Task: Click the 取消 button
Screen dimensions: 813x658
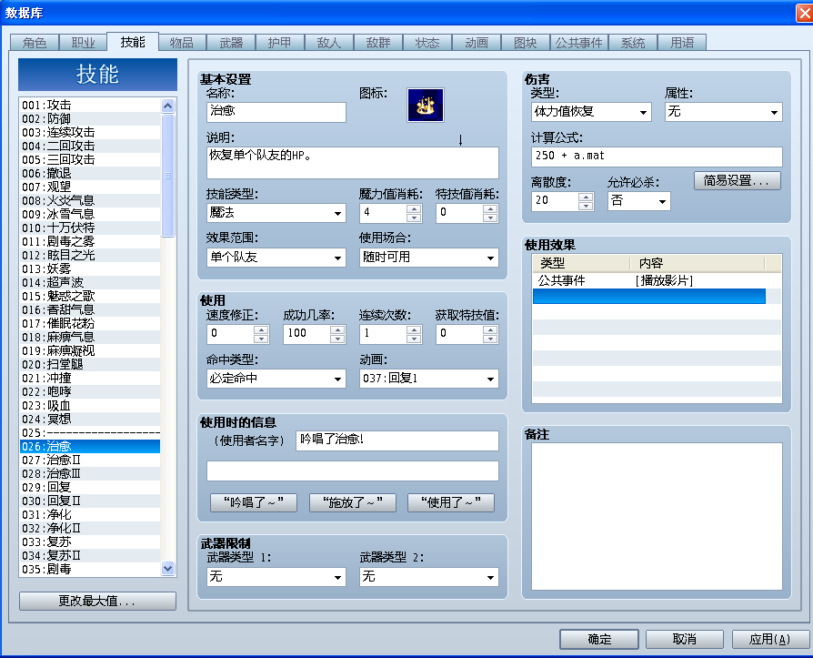Action: pos(685,639)
